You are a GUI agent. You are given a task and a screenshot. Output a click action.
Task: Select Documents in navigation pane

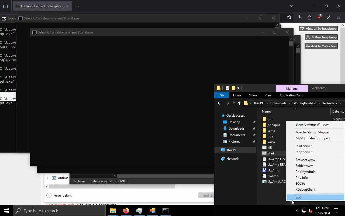(x=237, y=135)
